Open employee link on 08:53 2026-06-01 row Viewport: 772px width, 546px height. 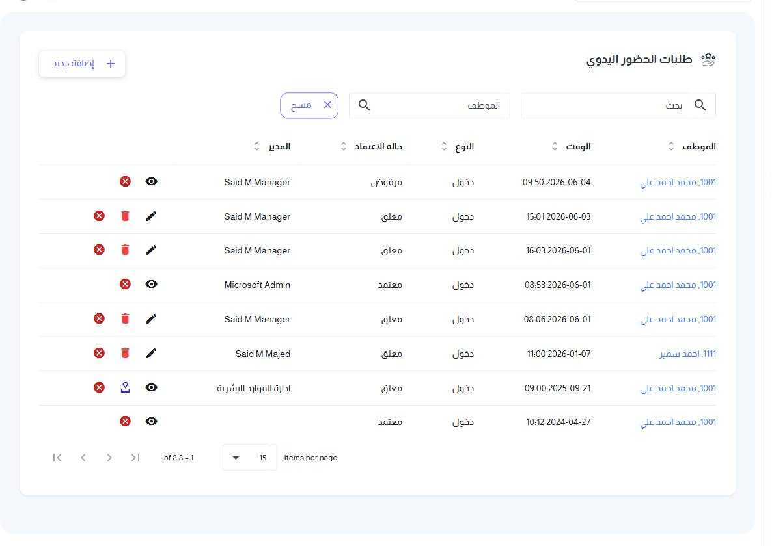click(678, 285)
